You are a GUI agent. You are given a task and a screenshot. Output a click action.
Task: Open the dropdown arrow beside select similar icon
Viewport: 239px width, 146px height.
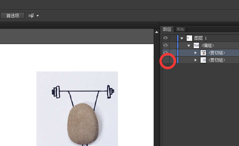[x=37, y=16]
